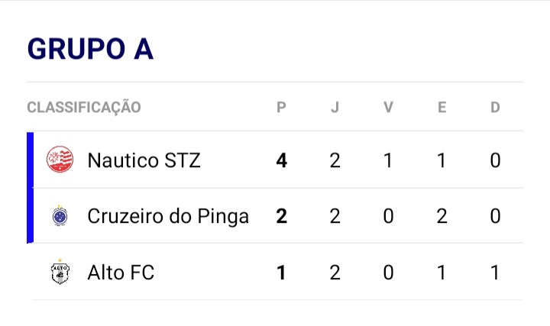
Task: Click Alto FC losses value 1
Action: point(495,273)
